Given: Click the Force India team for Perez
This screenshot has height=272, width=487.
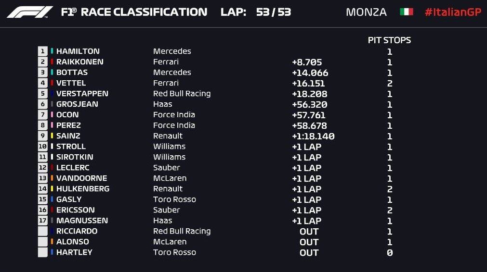Looking at the screenshot, I should (x=174, y=125).
